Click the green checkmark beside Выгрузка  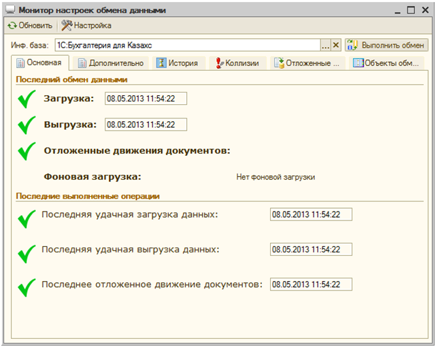26,125
